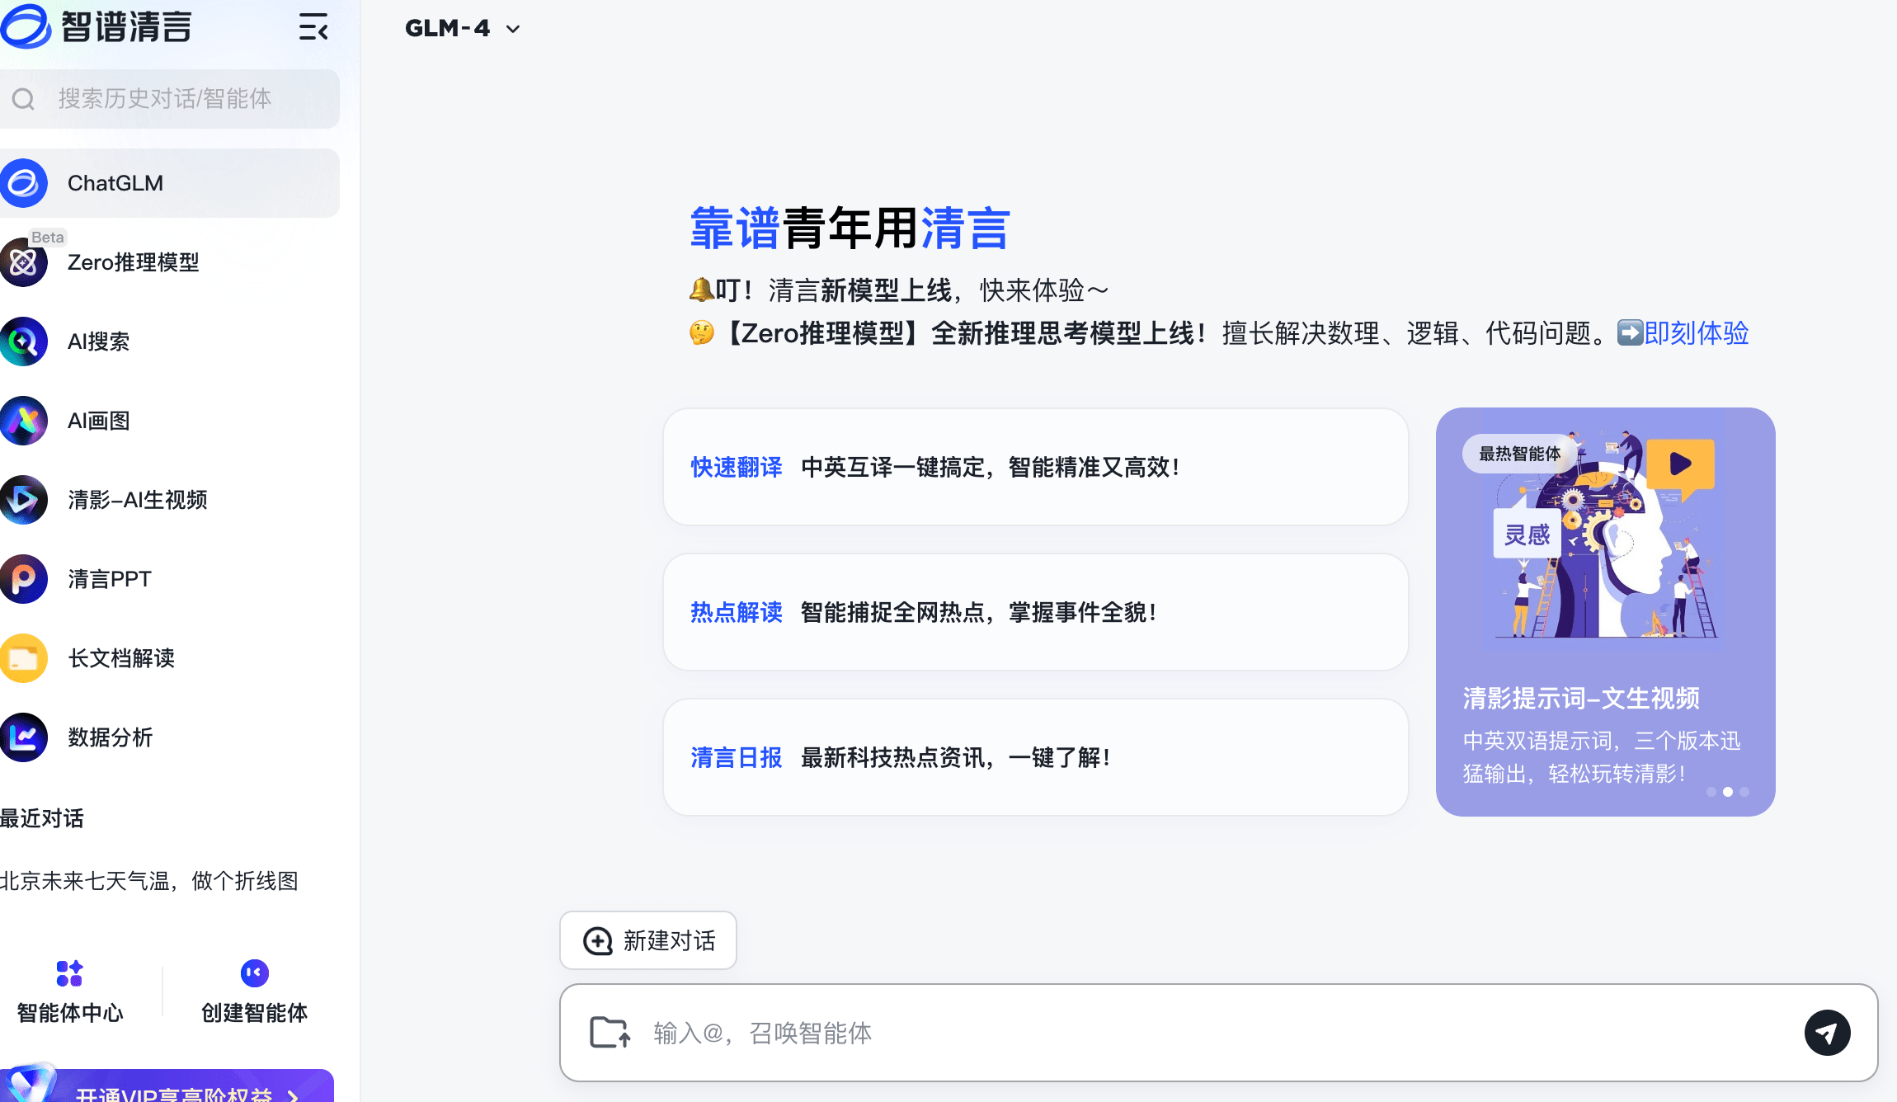
Task: Open the 智能体中心 label
Action: point(70,1013)
